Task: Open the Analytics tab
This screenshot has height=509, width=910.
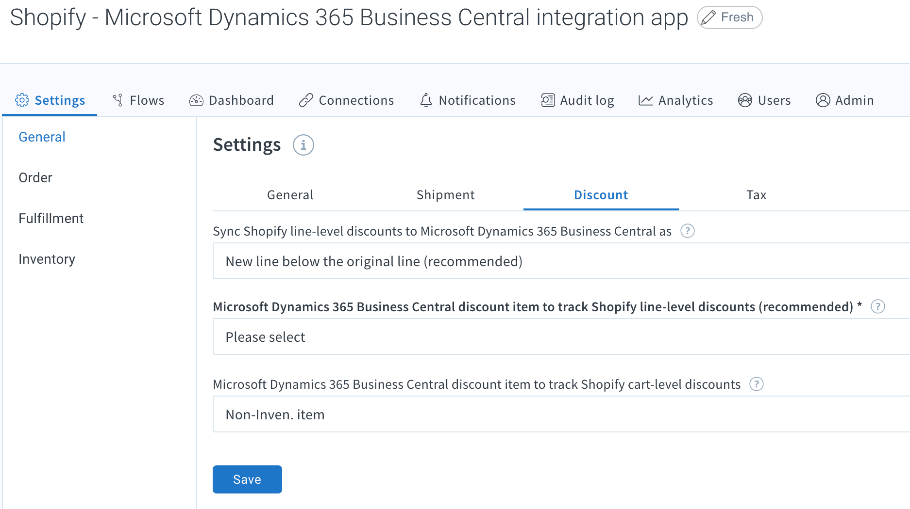Action: tap(675, 100)
